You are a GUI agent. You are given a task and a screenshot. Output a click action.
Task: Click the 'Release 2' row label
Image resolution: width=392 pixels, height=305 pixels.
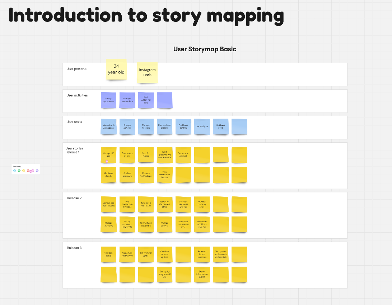[x=74, y=198]
